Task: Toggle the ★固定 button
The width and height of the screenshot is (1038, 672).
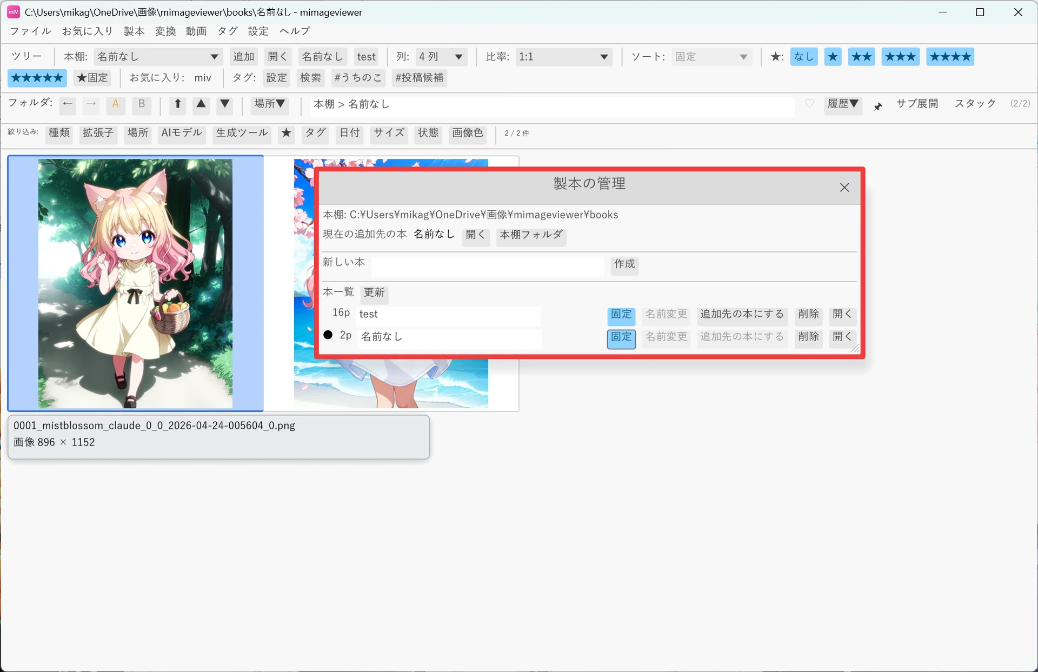Action: pos(92,78)
